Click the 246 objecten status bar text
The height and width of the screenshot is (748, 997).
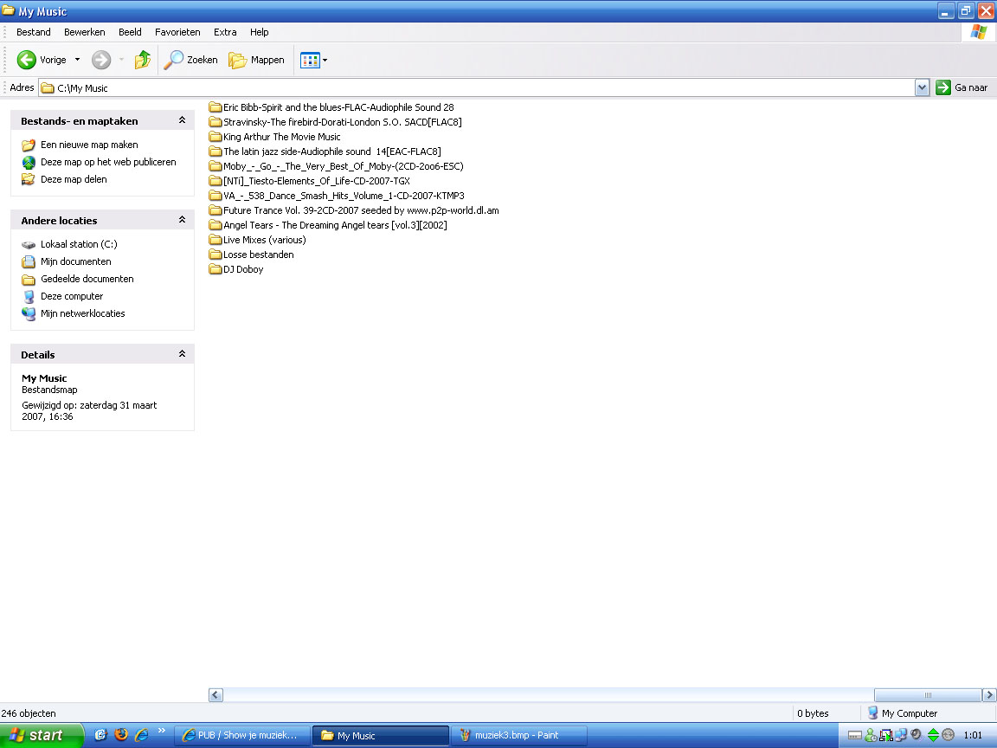pyautogui.click(x=29, y=713)
